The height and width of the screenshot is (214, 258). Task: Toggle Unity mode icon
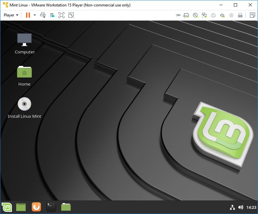pyautogui.click(x=71, y=15)
